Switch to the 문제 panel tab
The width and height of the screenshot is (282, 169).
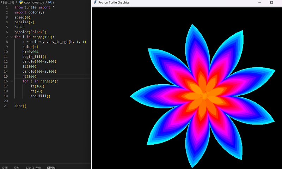point(5,168)
